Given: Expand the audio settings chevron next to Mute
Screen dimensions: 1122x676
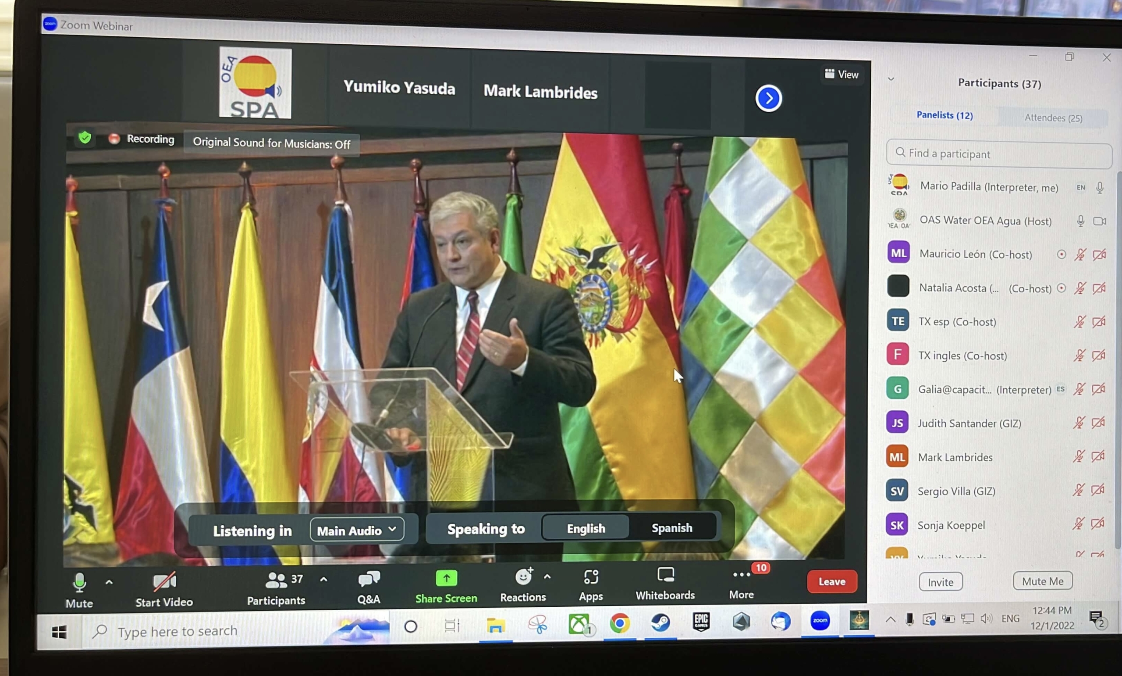Looking at the screenshot, I should click(x=109, y=582).
